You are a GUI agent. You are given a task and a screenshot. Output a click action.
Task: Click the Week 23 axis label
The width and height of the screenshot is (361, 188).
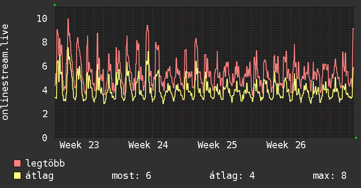79,145
